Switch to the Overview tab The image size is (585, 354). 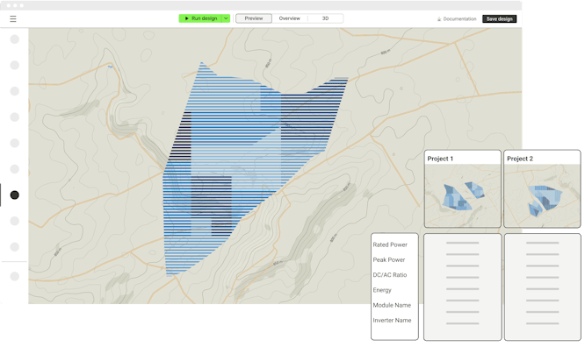point(289,18)
